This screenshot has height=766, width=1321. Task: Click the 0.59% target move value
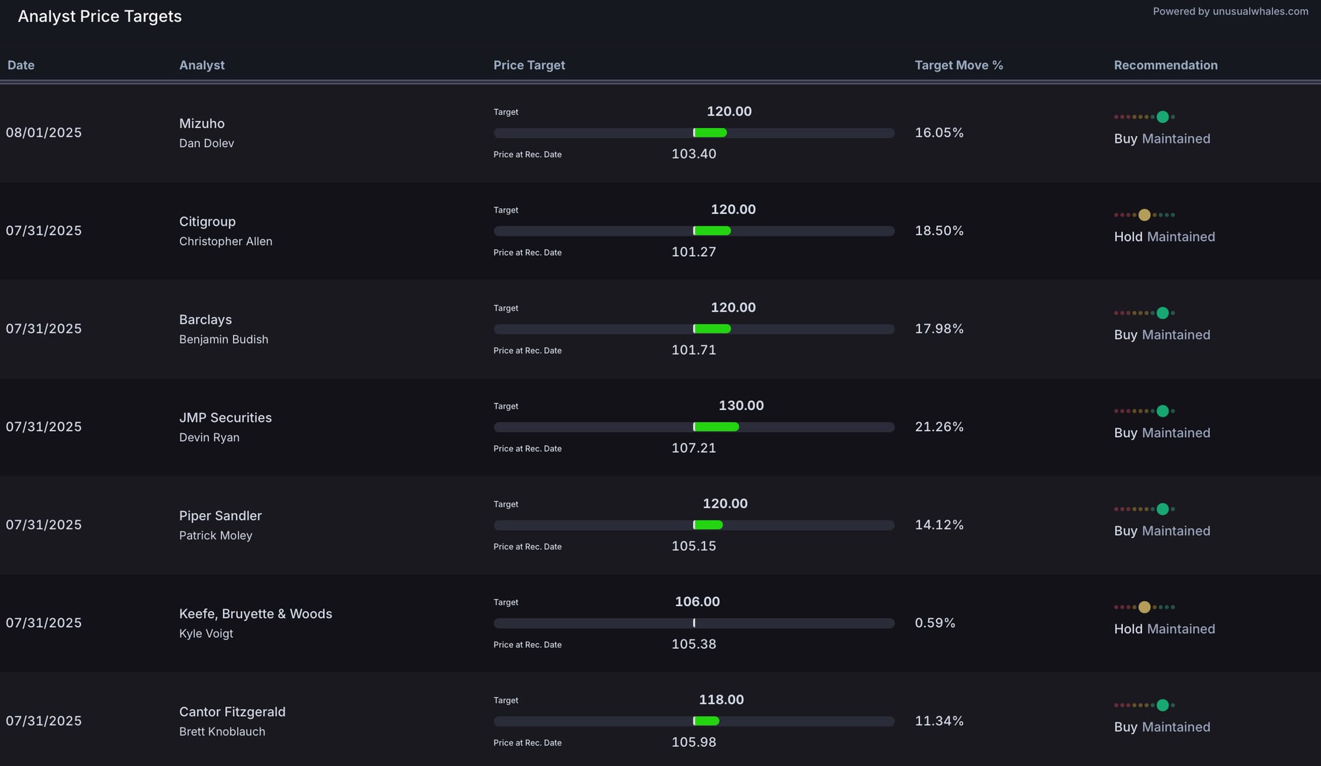click(935, 623)
